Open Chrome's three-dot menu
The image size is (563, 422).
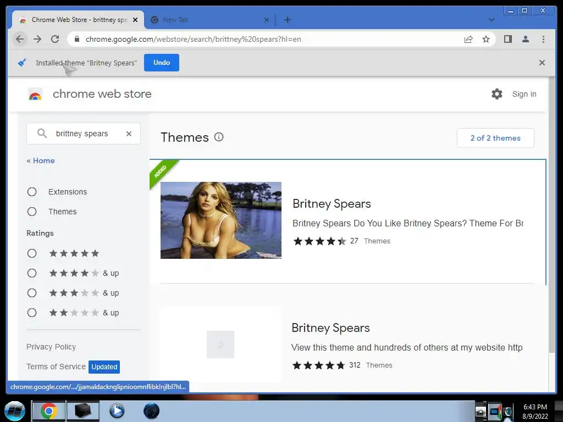[543, 39]
